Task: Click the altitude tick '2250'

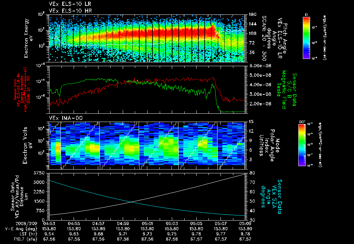Action: pos(39,192)
